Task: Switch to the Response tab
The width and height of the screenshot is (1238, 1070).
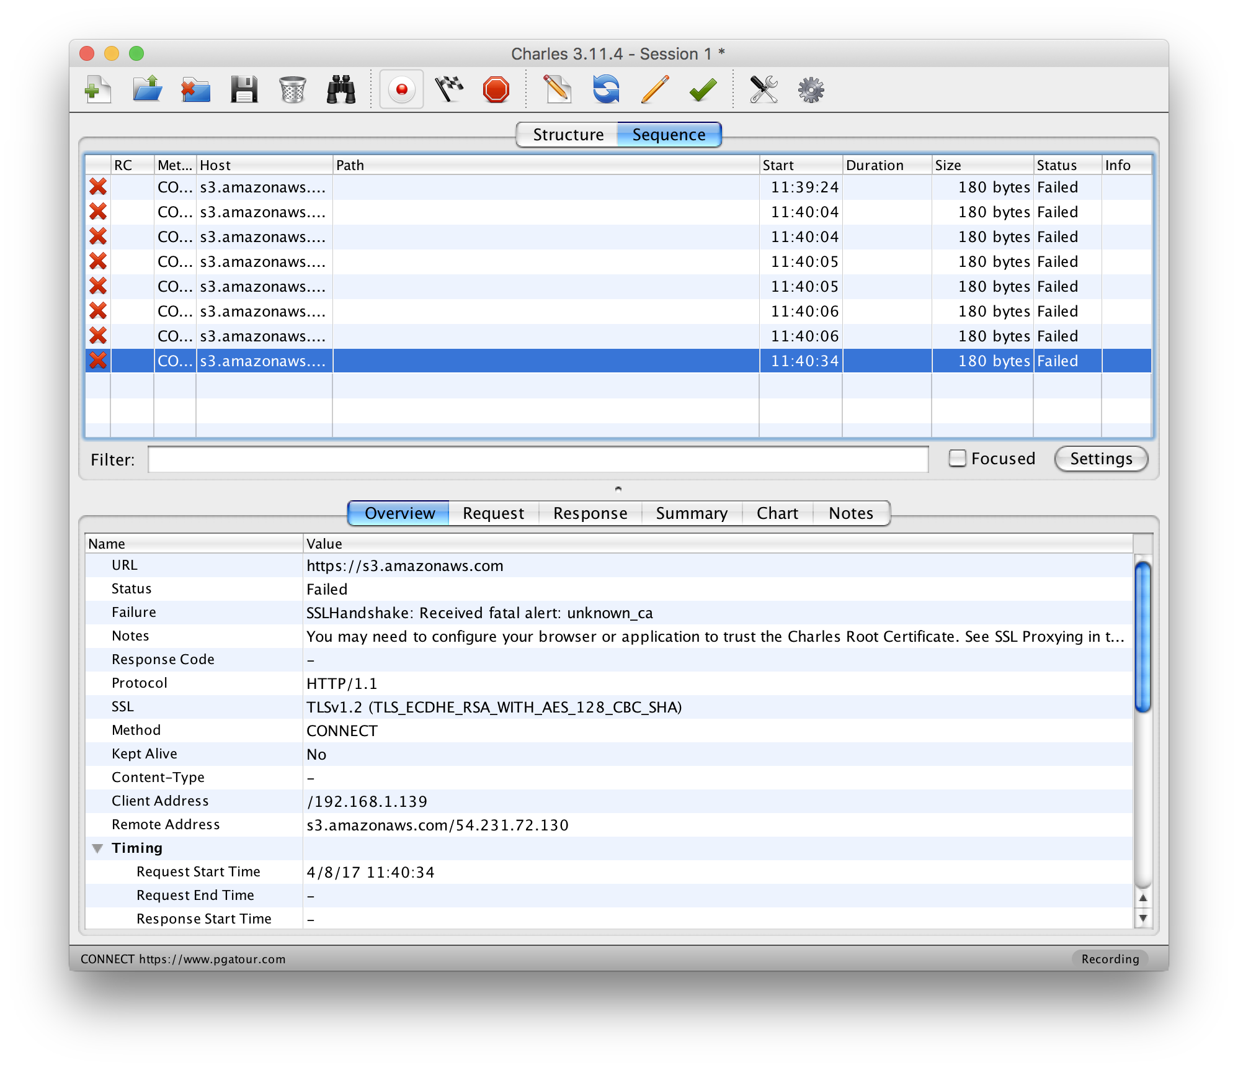Action: (x=590, y=513)
